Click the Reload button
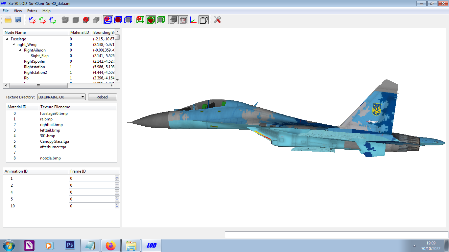The width and height of the screenshot is (449, 252). (102, 97)
